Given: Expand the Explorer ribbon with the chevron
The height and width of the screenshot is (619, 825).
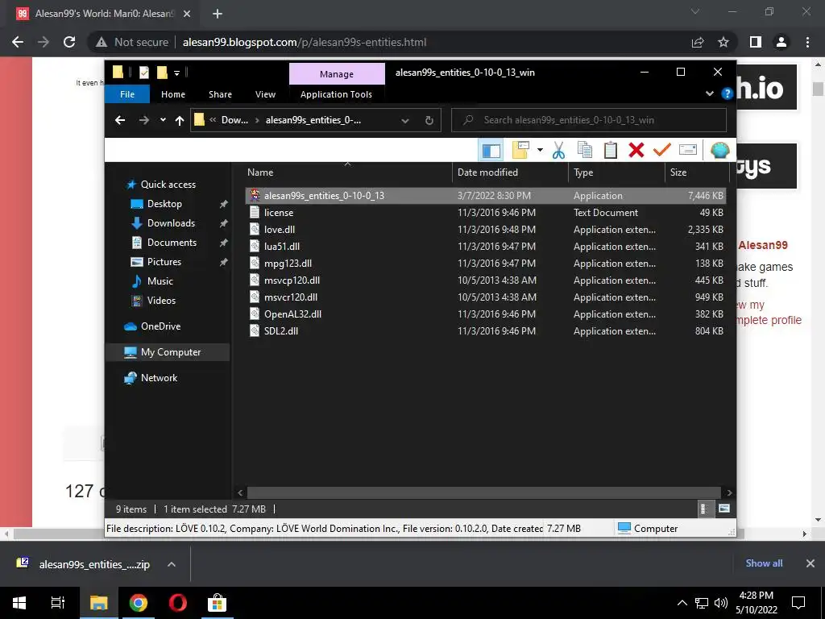Looking at the screenshot, I should coord(709,93).
